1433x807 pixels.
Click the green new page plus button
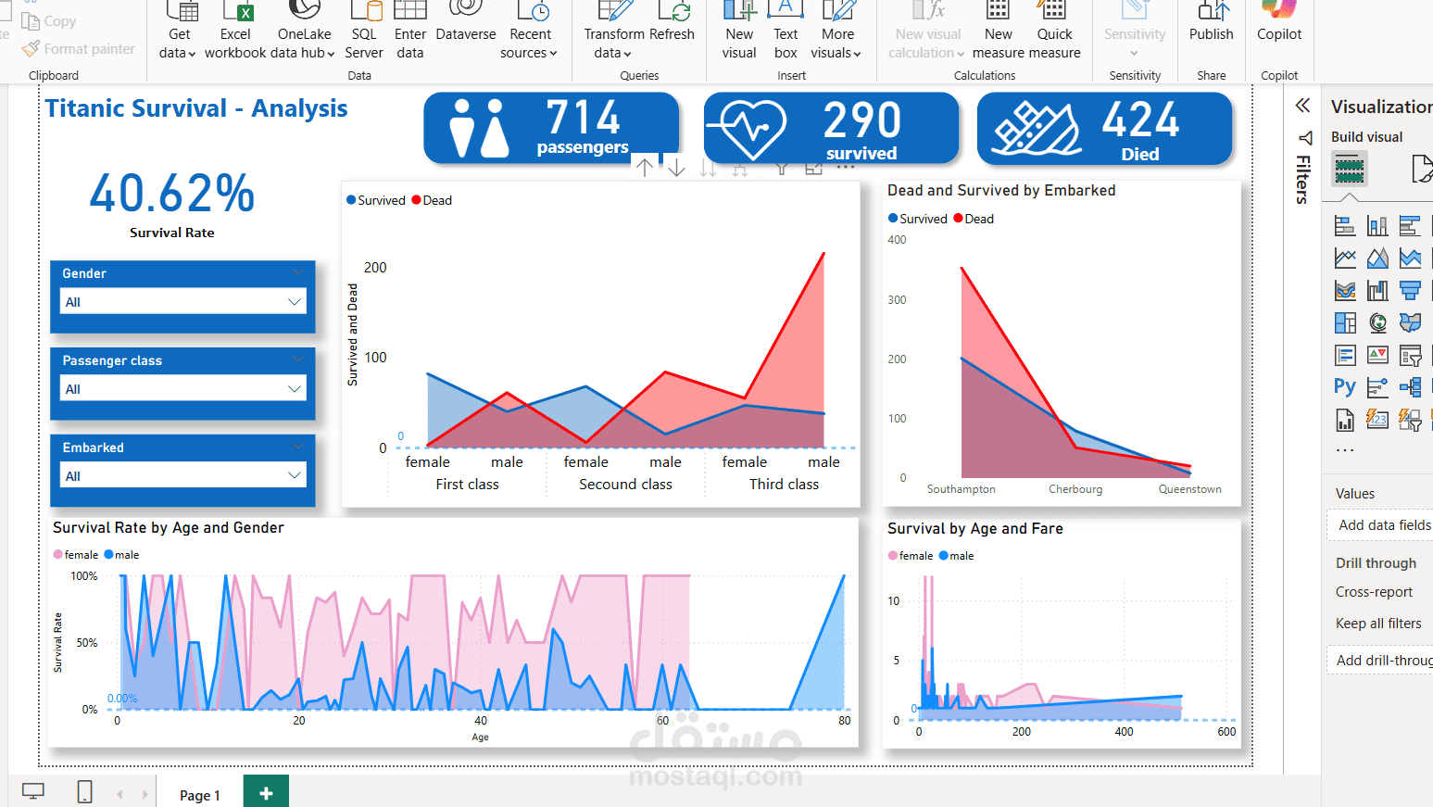point(266,794)
